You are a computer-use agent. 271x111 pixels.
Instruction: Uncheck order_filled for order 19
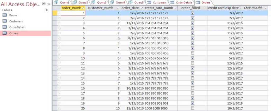pyautogui.click(x=193, y=103)
